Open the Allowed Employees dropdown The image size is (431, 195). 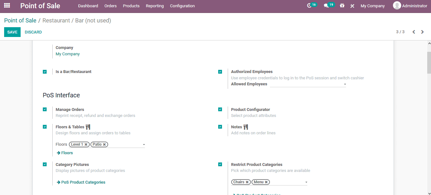345,84
